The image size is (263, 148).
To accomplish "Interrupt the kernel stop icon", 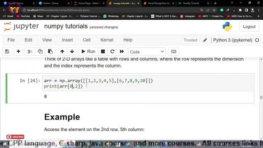I will click(x=103, y=51).
